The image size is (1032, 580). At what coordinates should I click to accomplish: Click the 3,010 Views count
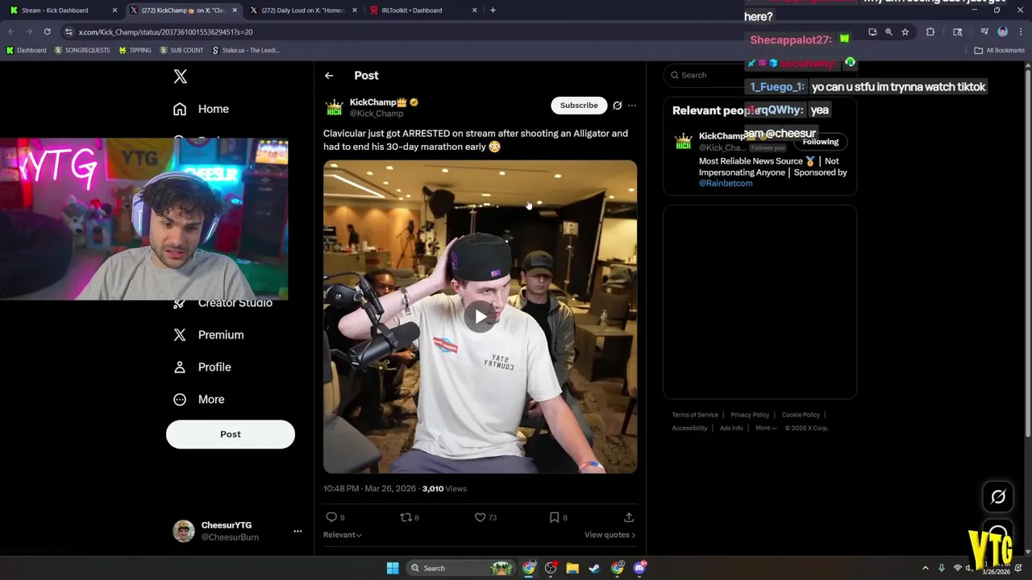[x=444, y=489]
